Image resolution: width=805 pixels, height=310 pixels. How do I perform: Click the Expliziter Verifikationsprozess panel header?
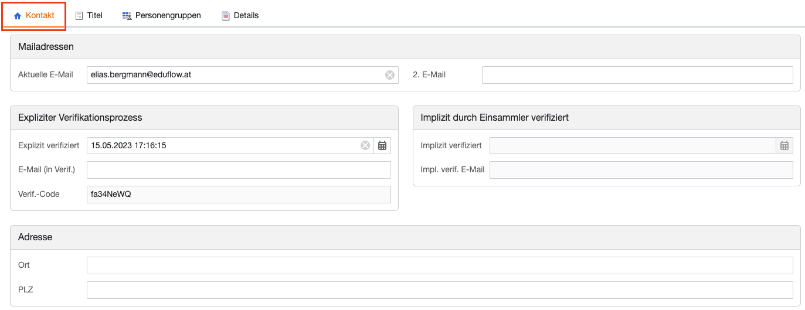tap(204, 118)
